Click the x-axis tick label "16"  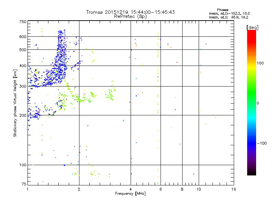[234, 189]
